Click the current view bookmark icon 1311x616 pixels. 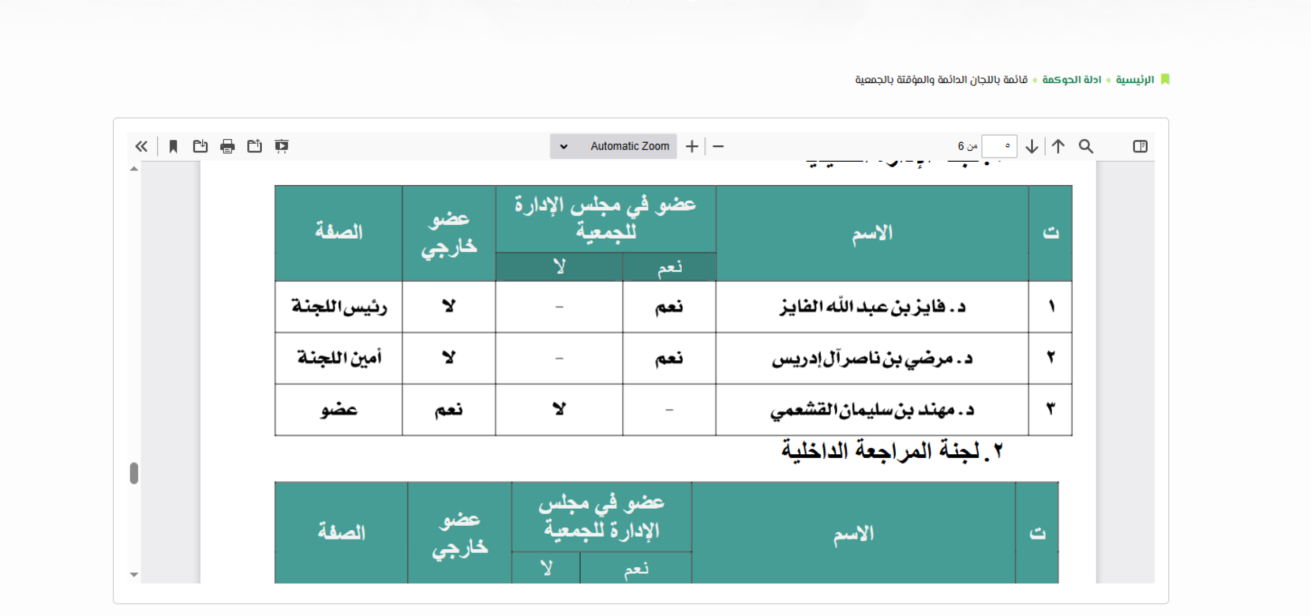pyautogui.click(x=173, y=146)
